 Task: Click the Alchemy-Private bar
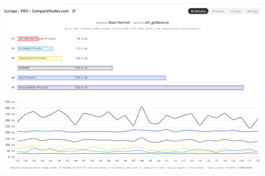click(x=35, y=48)
